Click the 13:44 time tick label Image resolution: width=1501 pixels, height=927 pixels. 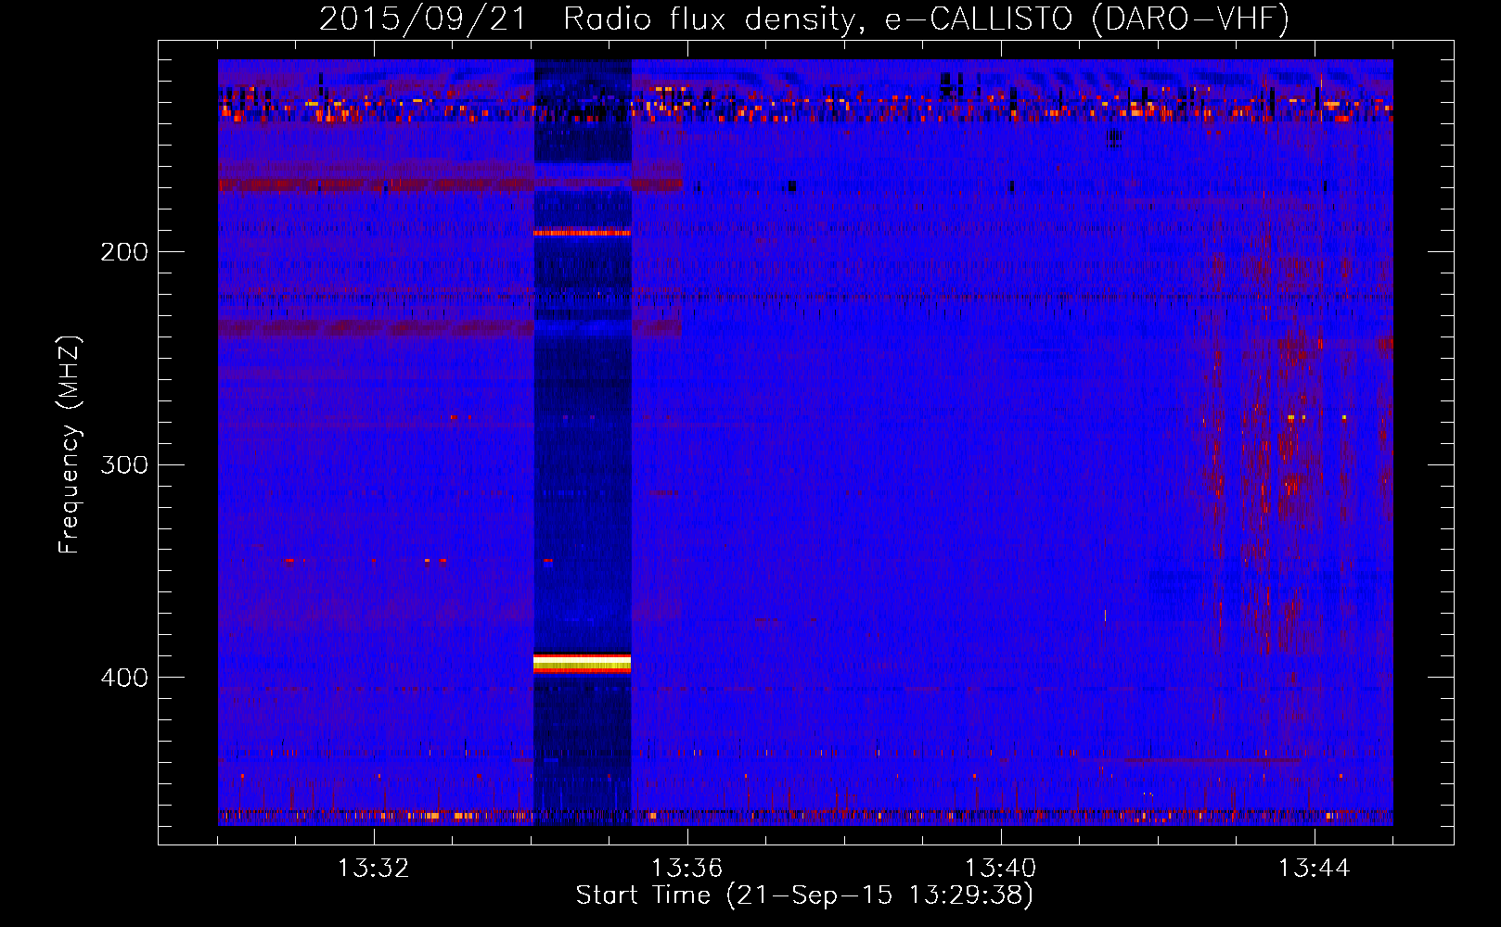[1314, 869]
